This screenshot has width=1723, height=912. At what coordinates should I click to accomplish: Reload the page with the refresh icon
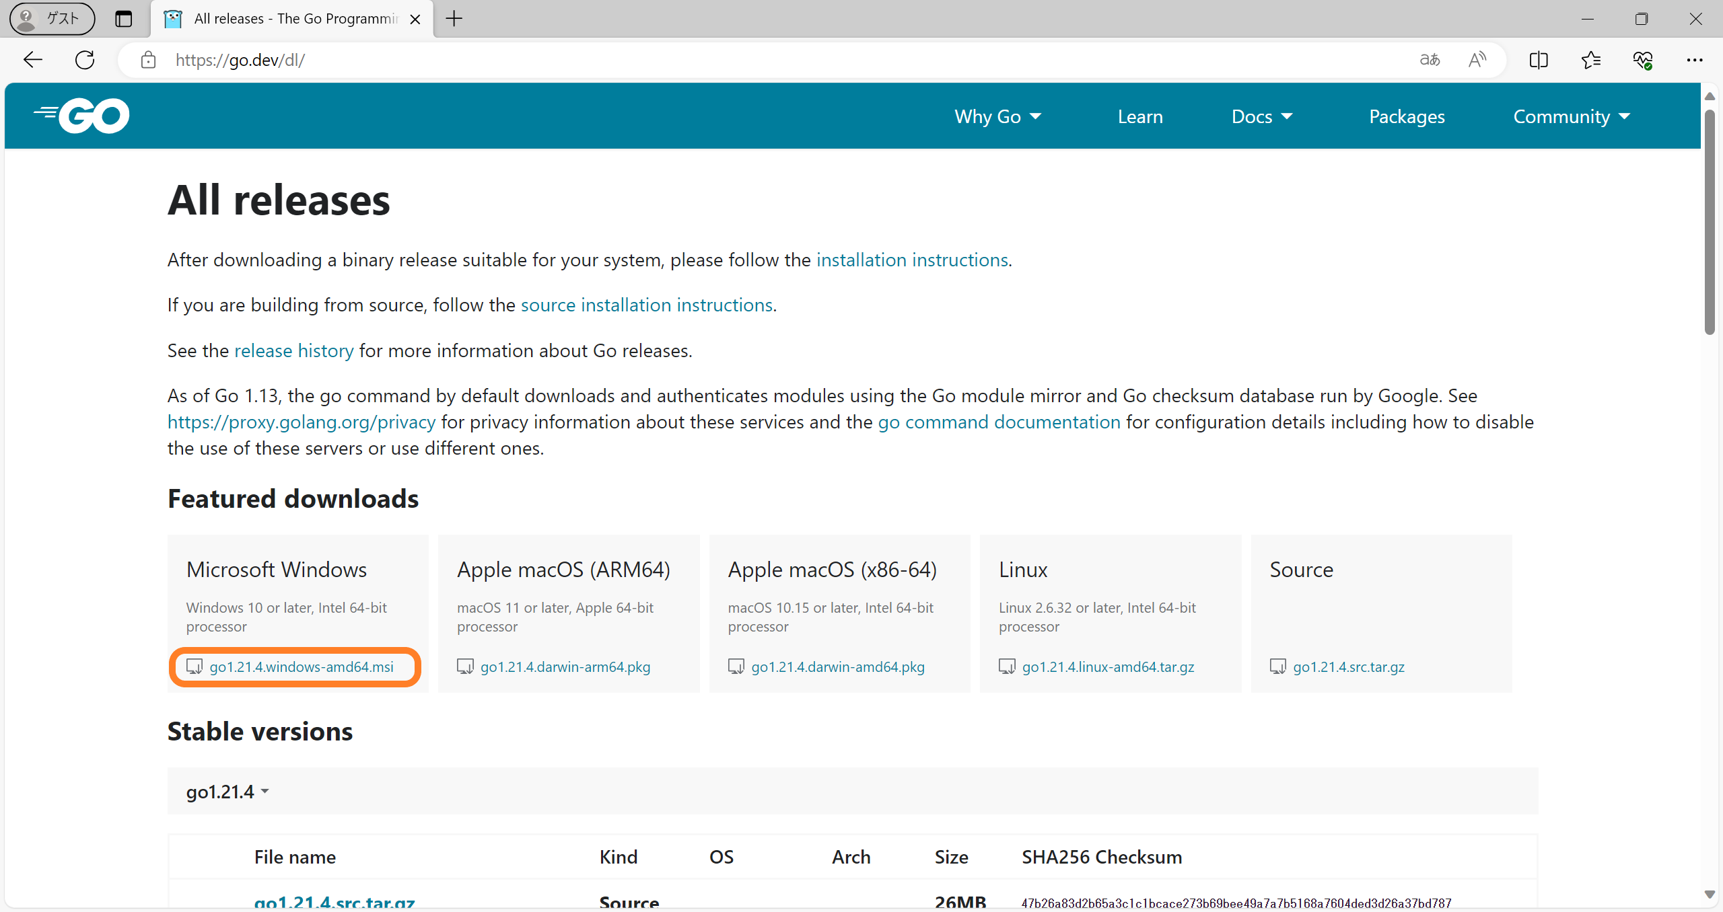coord(85,60)
